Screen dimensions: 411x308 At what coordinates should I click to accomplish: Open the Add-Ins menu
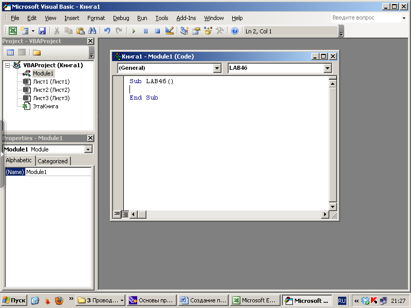click(186, 18)
